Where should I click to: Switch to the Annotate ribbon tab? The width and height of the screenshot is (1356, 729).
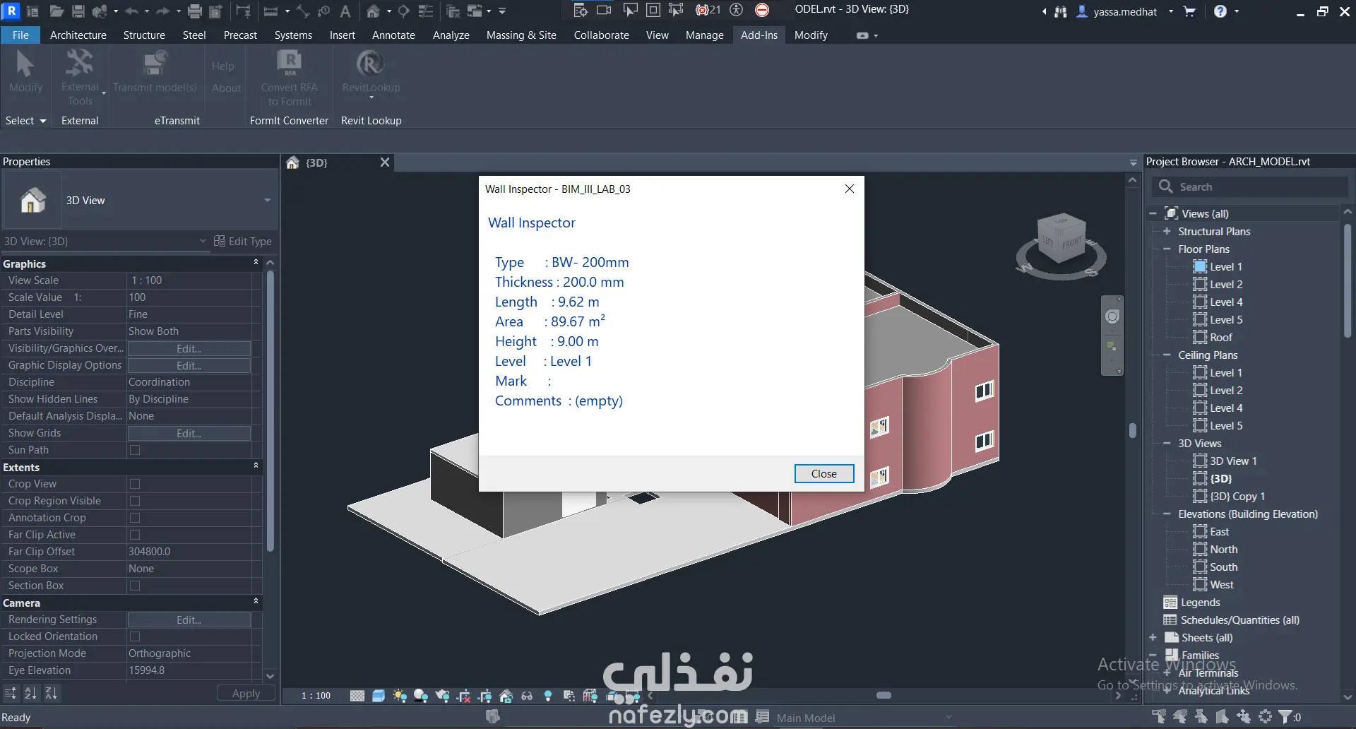[393, 35]
